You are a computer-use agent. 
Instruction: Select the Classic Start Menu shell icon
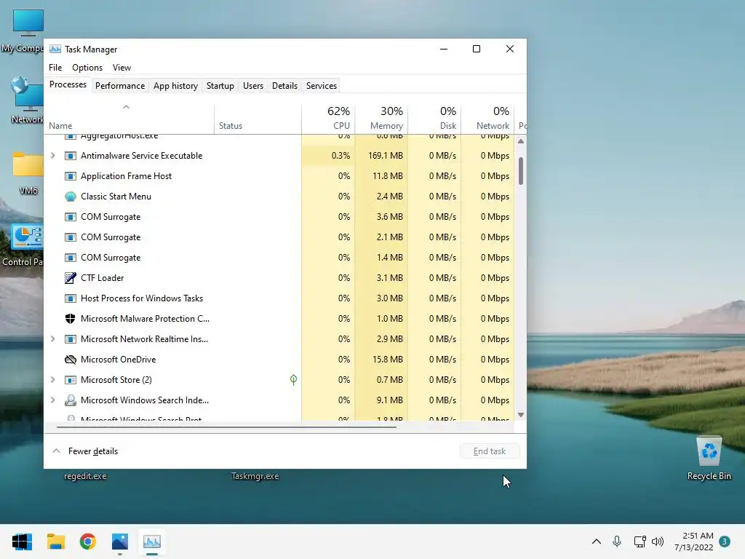tap(71, 197)
